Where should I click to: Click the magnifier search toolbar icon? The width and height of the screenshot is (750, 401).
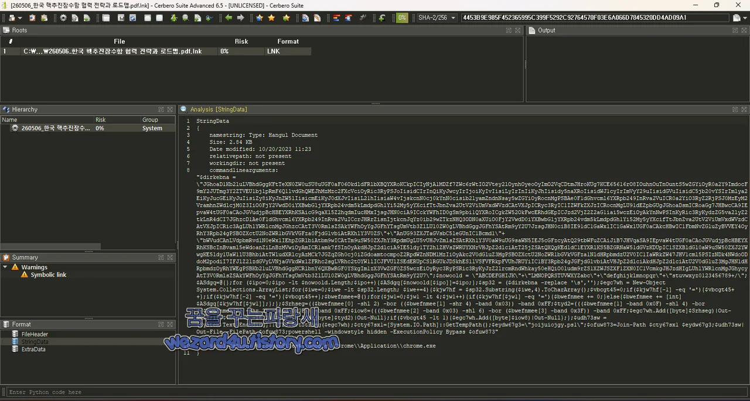coord(185,18)
